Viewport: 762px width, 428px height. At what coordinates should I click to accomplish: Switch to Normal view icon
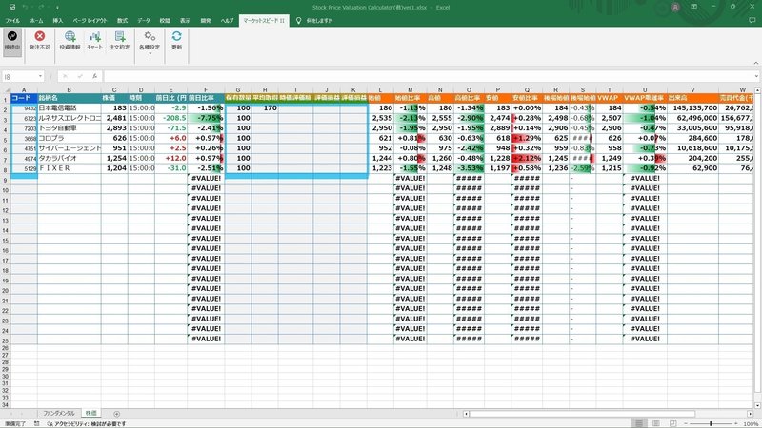coord(639,423)
